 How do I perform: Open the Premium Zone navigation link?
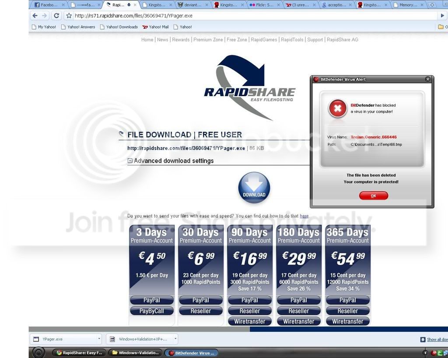(208, 40)
